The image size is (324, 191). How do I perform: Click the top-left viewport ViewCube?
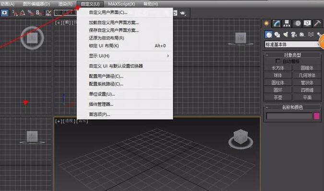click(x=32, y=38)
